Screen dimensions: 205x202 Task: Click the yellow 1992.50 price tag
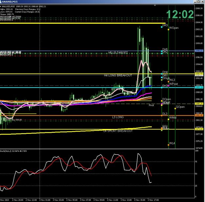click(x=199, y=74)
